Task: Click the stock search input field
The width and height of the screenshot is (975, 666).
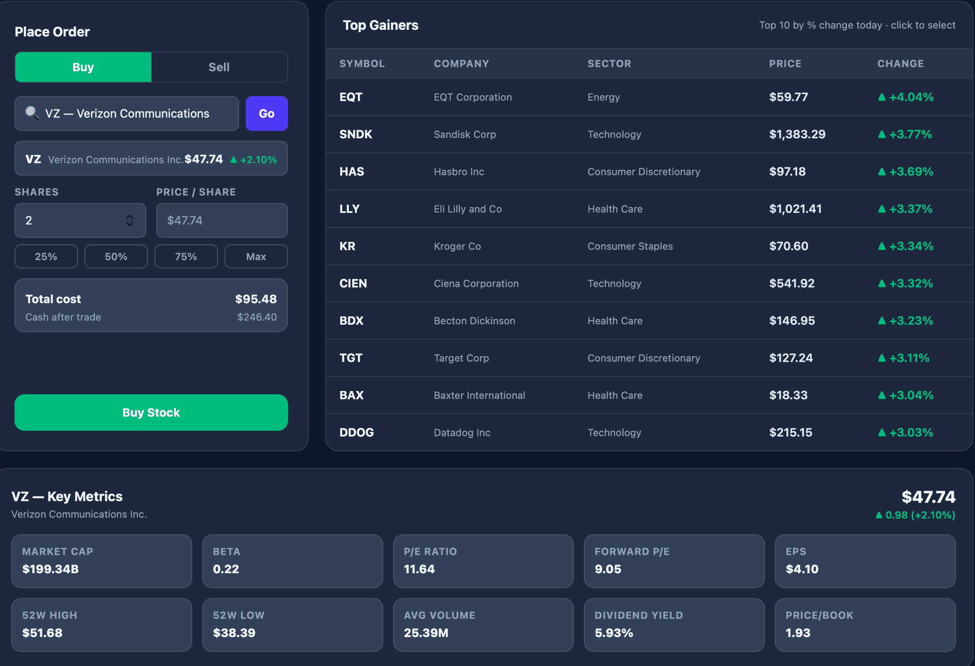Action: 127,113
